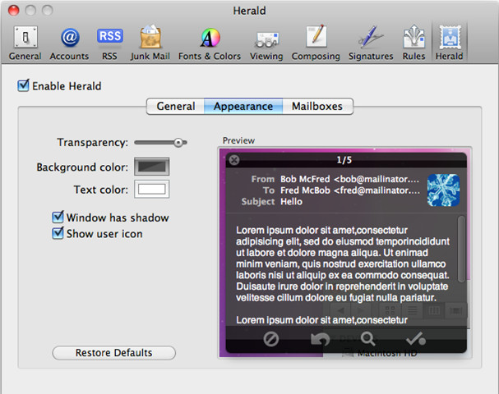Screen dimensions: 499x394
Task: Open the Rules preferences pane
Action: (x=414, y=43)
